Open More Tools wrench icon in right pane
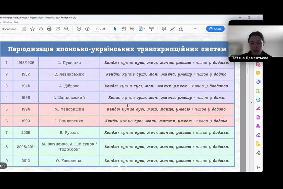 point(258,153)
